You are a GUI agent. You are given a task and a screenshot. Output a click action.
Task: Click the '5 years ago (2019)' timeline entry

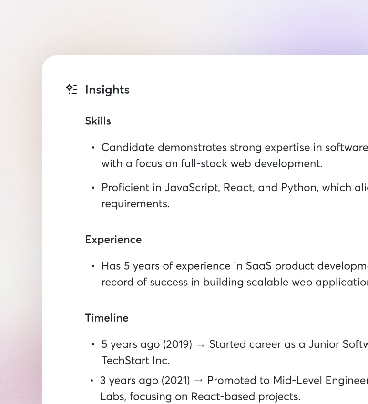pos(147,344)
